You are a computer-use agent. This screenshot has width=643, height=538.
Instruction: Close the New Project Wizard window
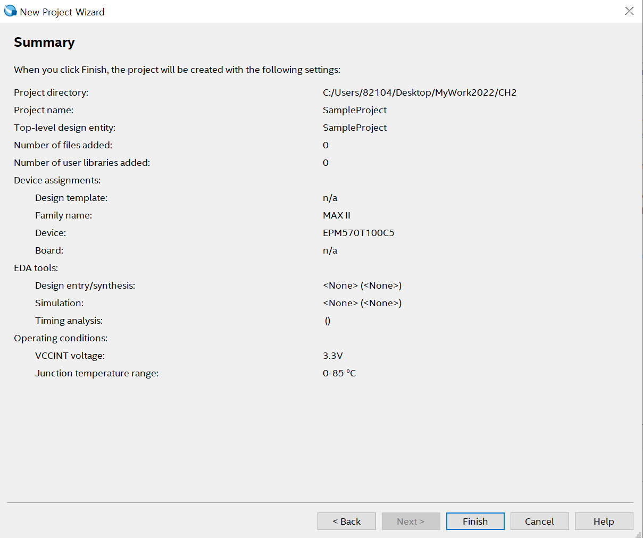[629, 11]
